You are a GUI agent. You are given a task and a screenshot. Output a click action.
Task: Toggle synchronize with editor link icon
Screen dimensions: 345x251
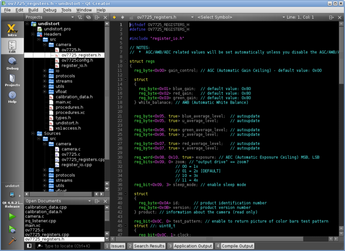[88, 17]
